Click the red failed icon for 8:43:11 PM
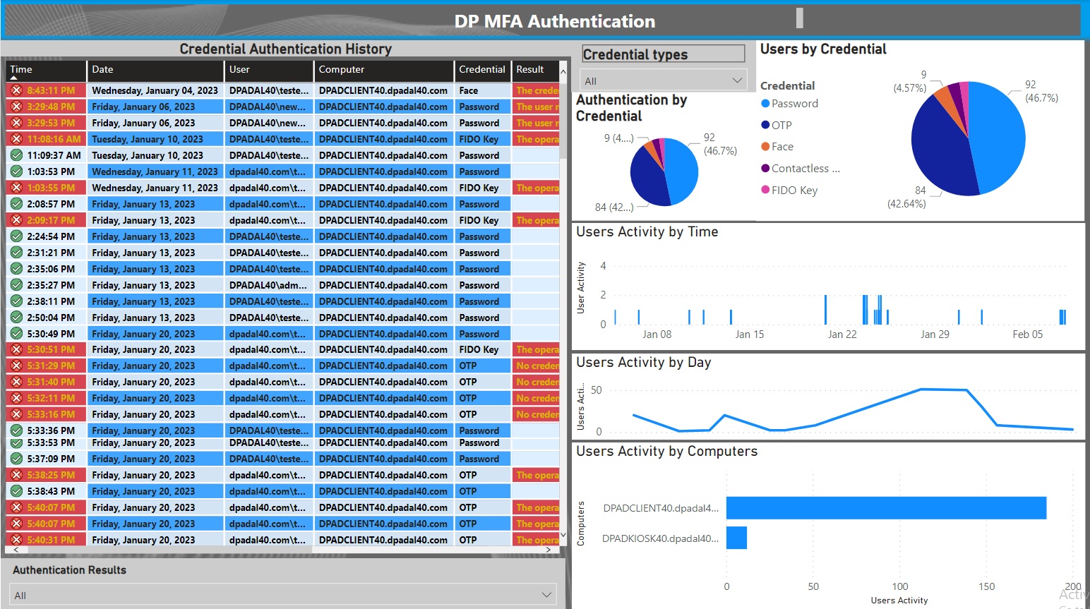The width and height of the screenshot is (1090, 609). pyautogui.click(x=16, y=90)
